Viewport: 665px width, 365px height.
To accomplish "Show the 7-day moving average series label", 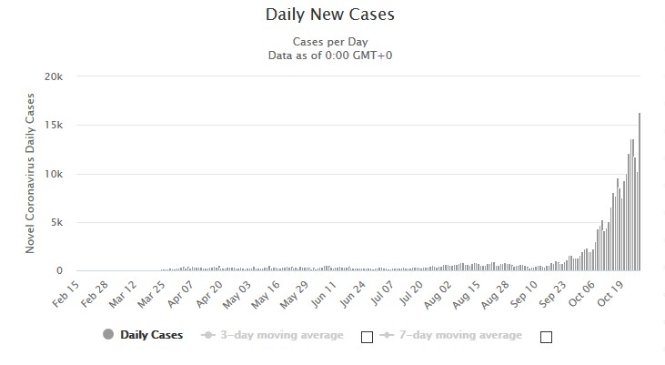I will click(x=460, y=335).
